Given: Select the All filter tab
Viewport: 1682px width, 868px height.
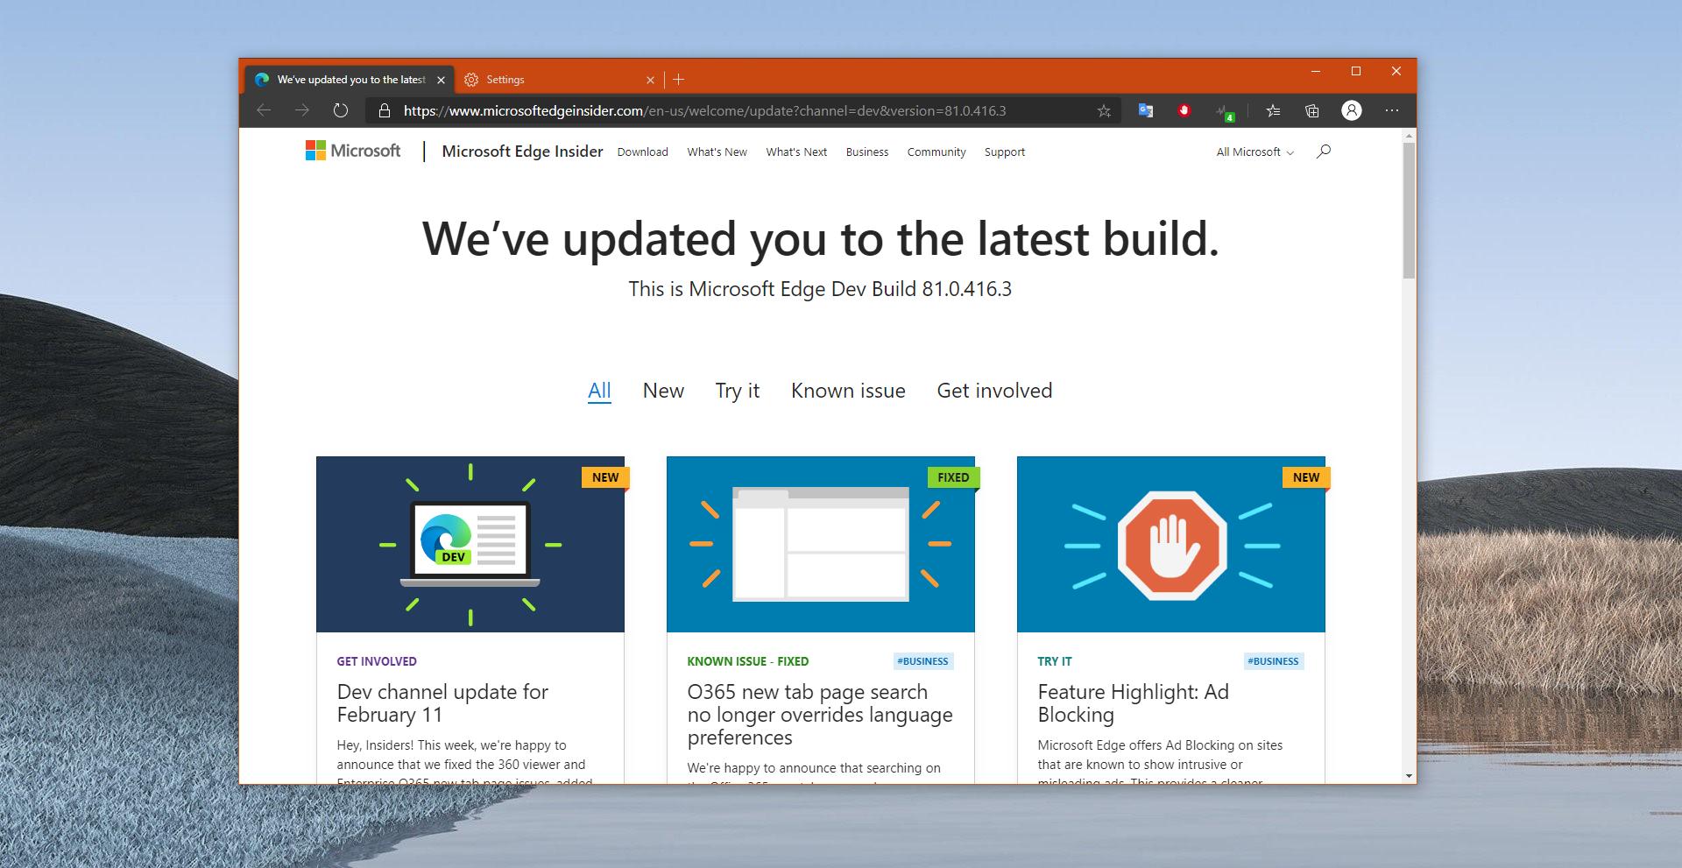Looking at the screenshot, I should pos(599,391).
